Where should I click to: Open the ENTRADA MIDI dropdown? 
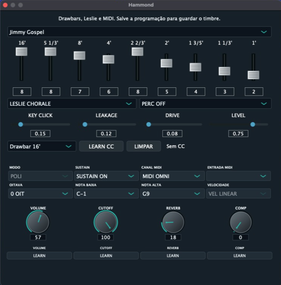click(x=238, y=176)
